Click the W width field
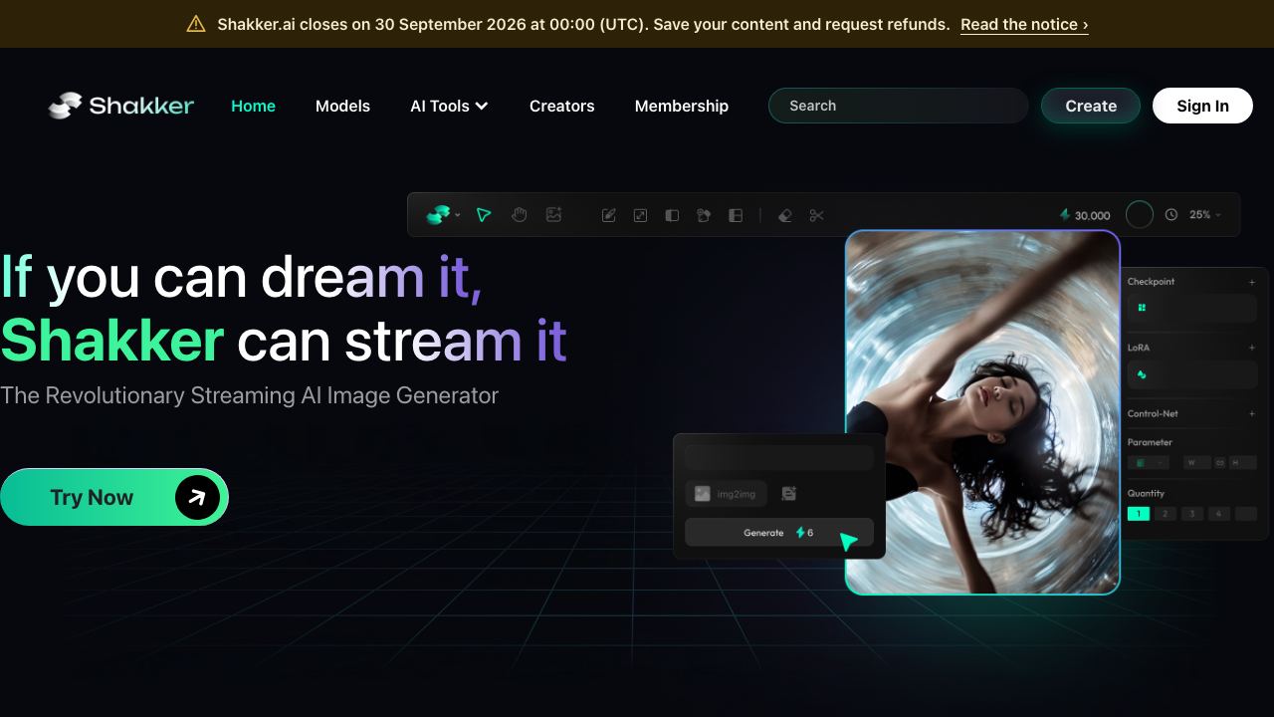This screenshot has width=1274, height=717. [x=1196, y=462]
